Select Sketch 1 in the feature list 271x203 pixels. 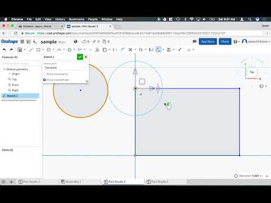tap(20, 96)
